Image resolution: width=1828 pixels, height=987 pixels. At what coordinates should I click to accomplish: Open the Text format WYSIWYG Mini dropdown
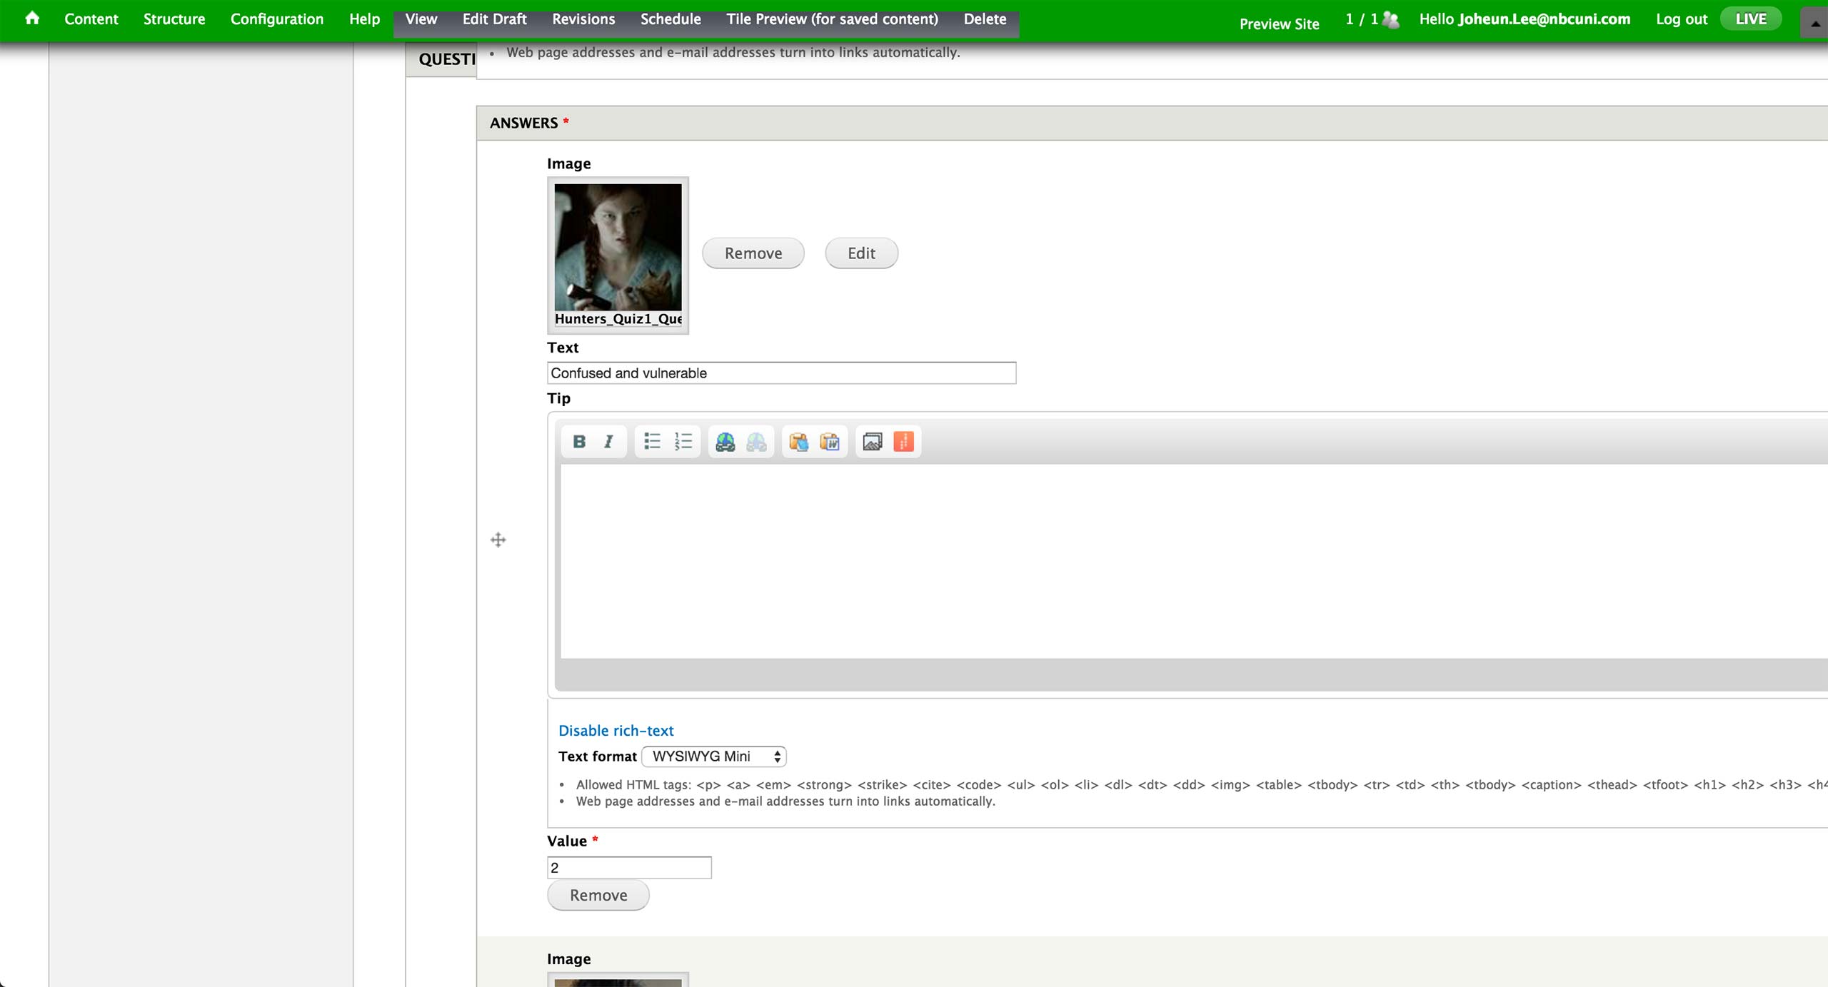pos(713,756)
